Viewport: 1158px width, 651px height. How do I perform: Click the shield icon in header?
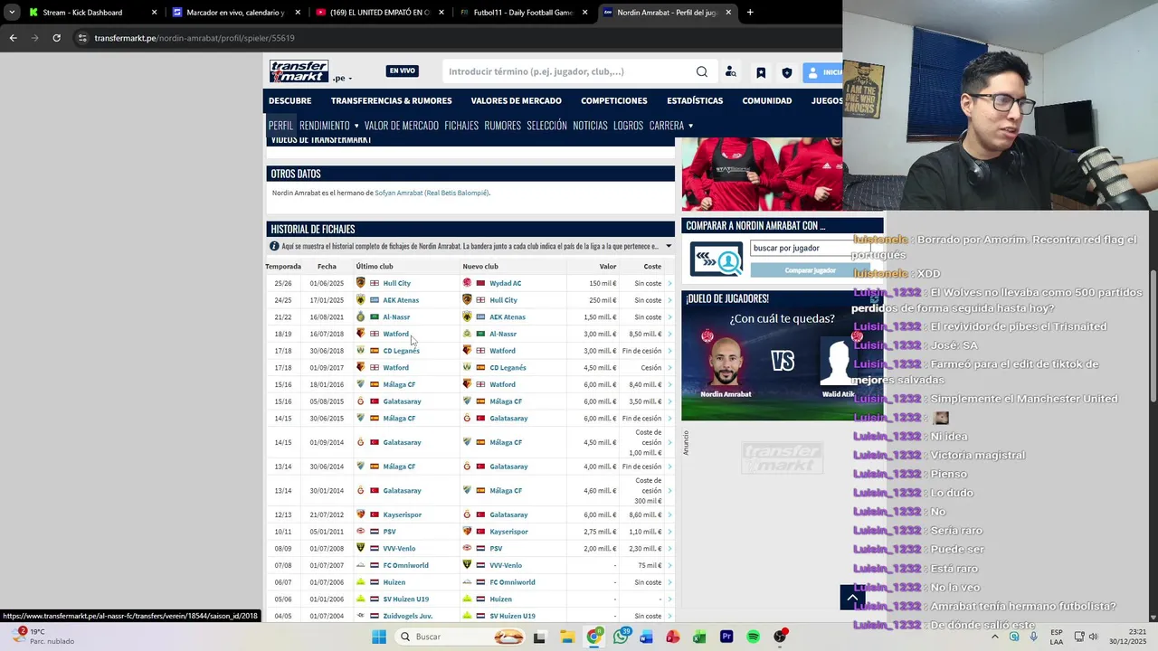(x=787, y=72)
